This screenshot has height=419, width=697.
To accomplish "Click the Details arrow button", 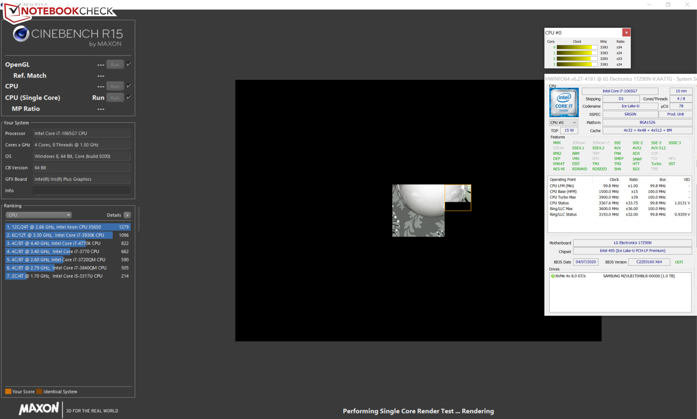I will pos(127,215).
